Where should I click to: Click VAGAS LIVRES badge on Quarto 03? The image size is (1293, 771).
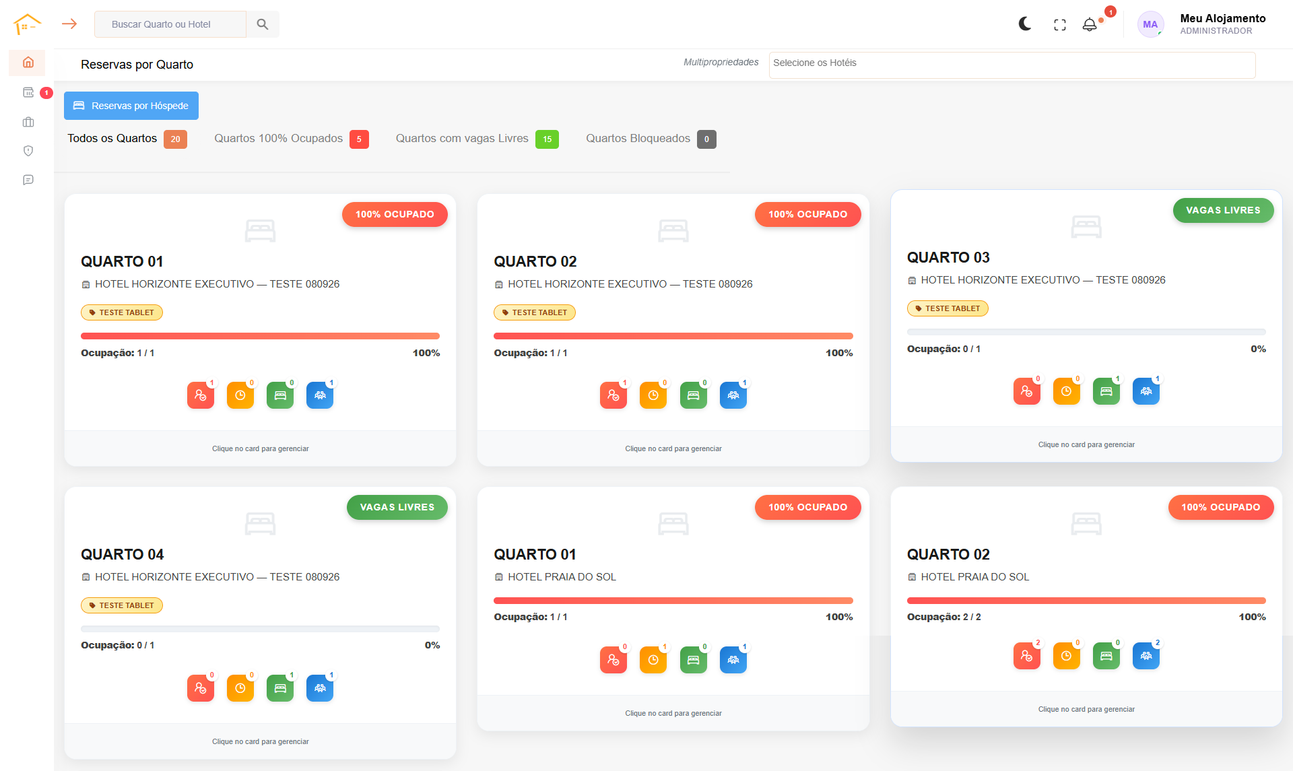pyautogui.click(x=1223, y=210)
